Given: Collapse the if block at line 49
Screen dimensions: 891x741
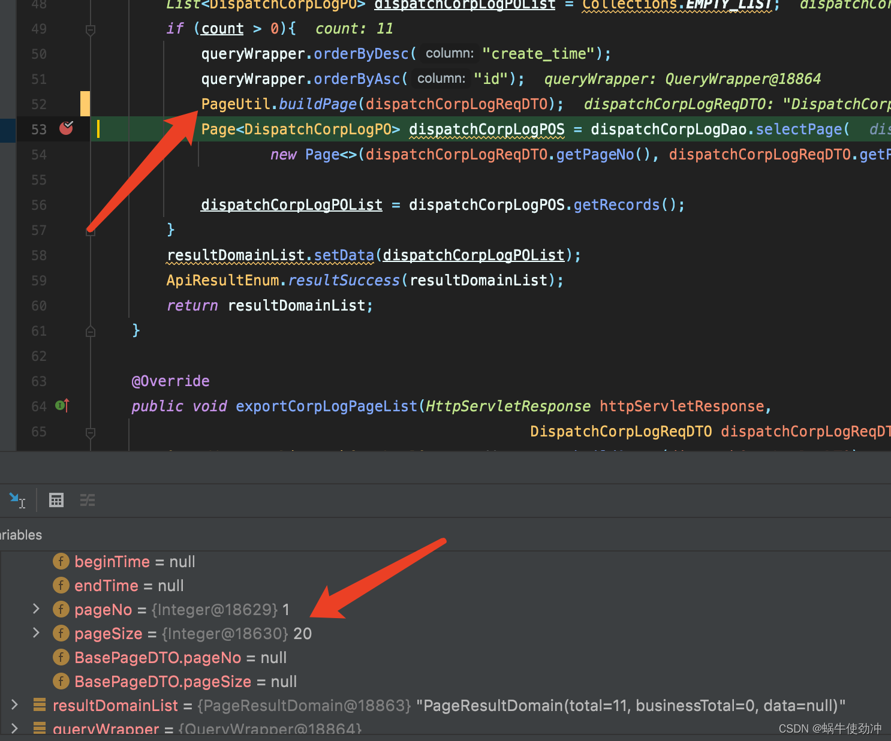Looking at the screenshot, I should click(x=91, y=29).
